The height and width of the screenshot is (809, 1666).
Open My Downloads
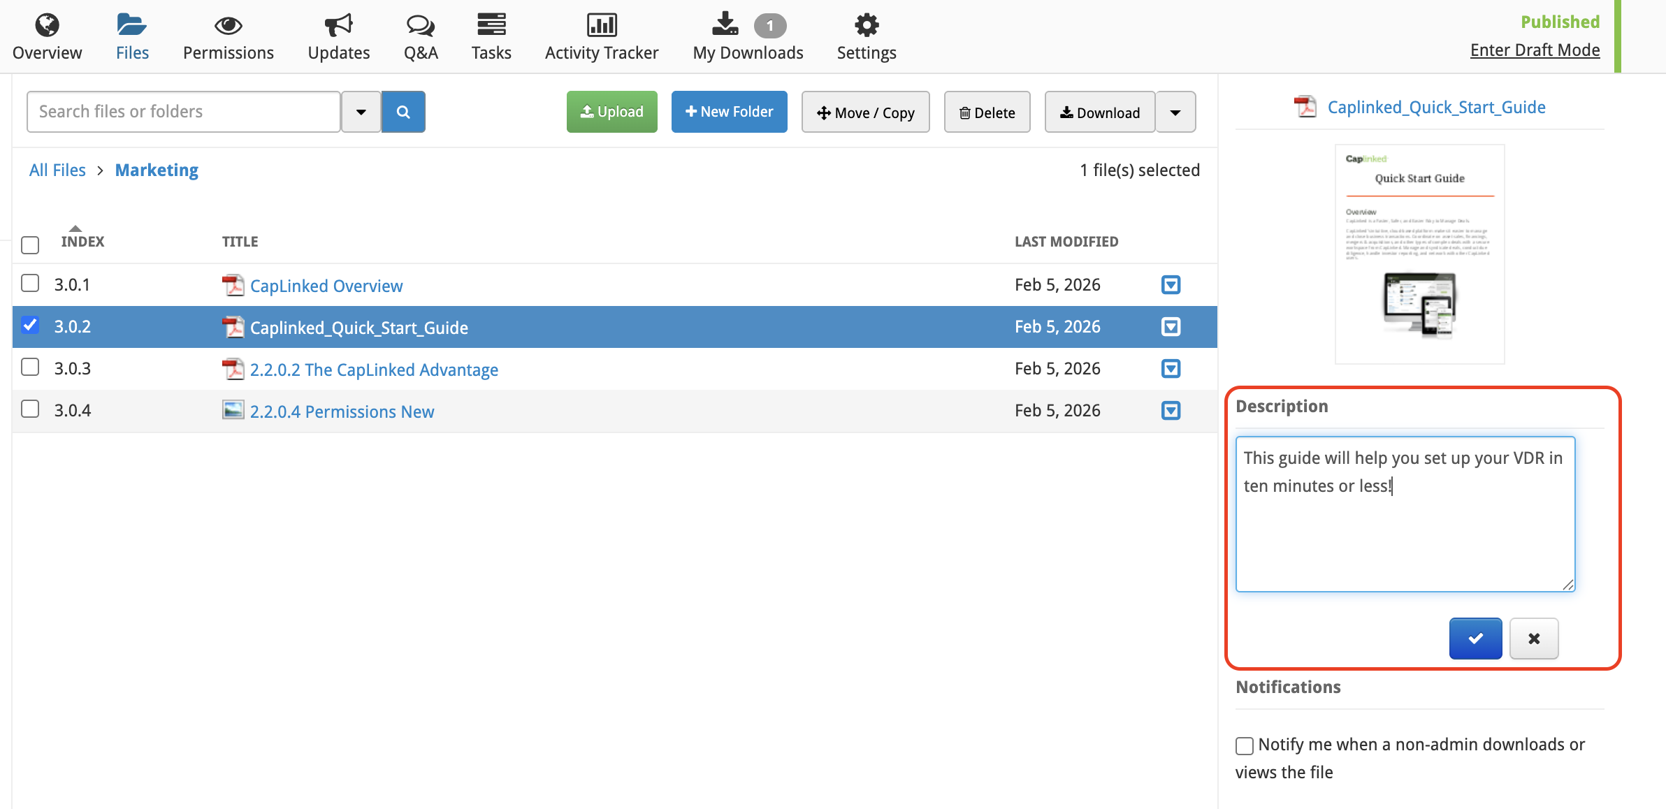(x=748, y=37)
